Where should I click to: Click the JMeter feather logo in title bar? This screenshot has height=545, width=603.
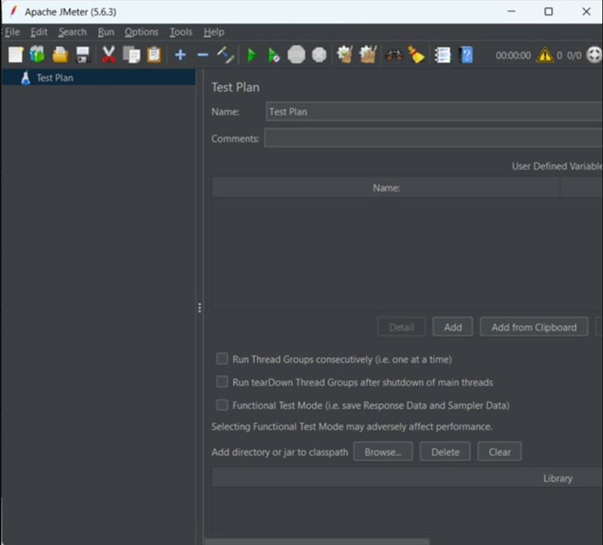tap(13, 11)
